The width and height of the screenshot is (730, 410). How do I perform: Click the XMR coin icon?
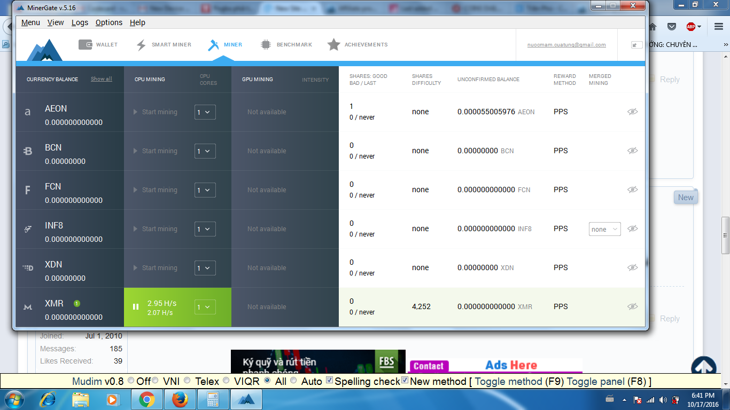(28, 307)
